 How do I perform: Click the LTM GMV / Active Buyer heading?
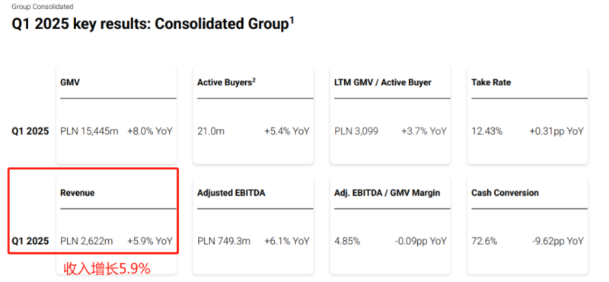tap(383, 82)
